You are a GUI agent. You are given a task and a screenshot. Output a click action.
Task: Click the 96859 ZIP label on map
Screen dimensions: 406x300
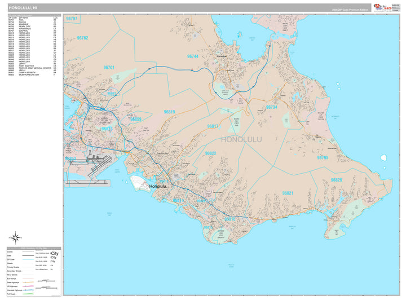136,120
